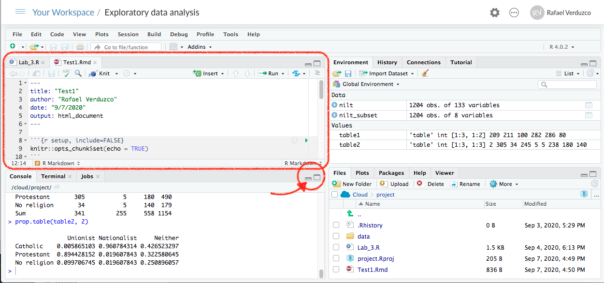This screenshot has height=283, width=604.
Task: Select the data folder checkbox
Action: pyautogui.click(x=336, y=236)
